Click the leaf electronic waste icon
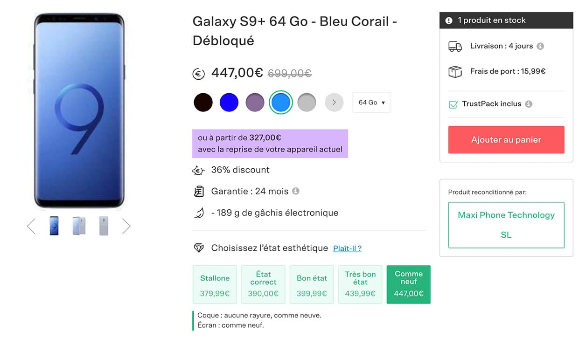586x344 pixels. tap(199, 213)
